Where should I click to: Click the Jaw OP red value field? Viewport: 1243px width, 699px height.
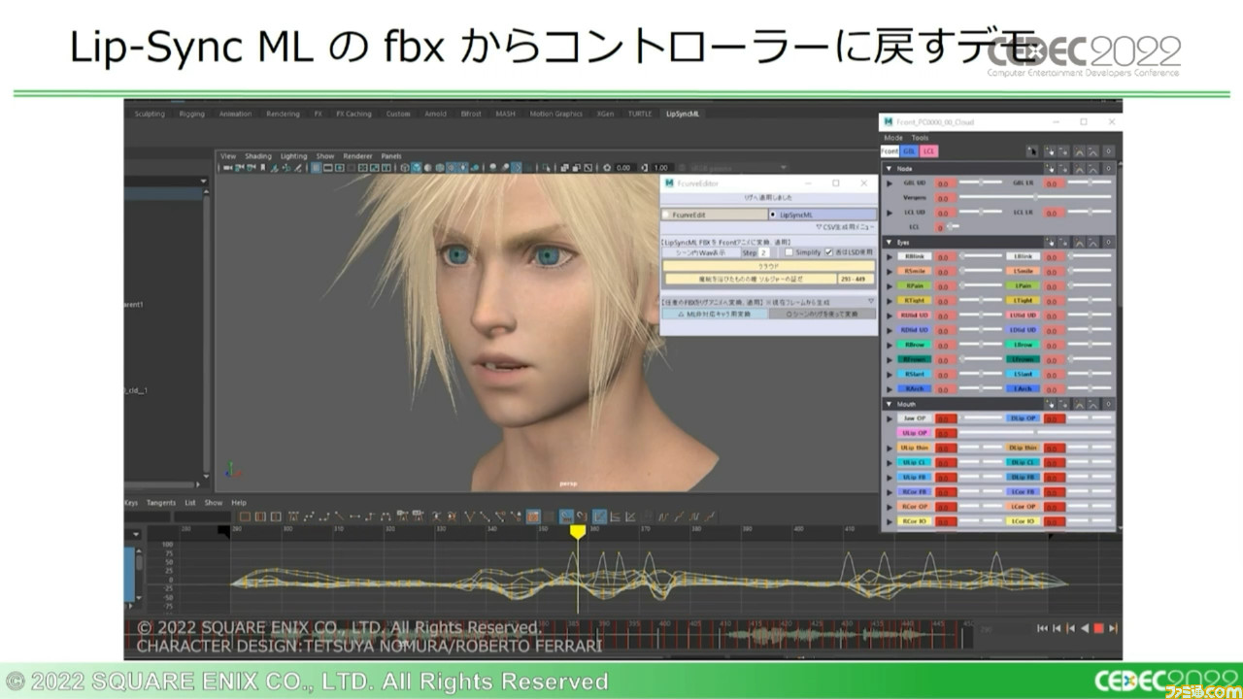(x=945, y=419)
